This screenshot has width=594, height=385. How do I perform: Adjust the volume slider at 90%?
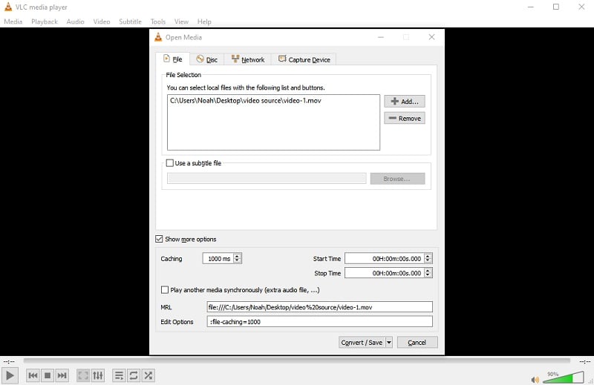[564, 378]
